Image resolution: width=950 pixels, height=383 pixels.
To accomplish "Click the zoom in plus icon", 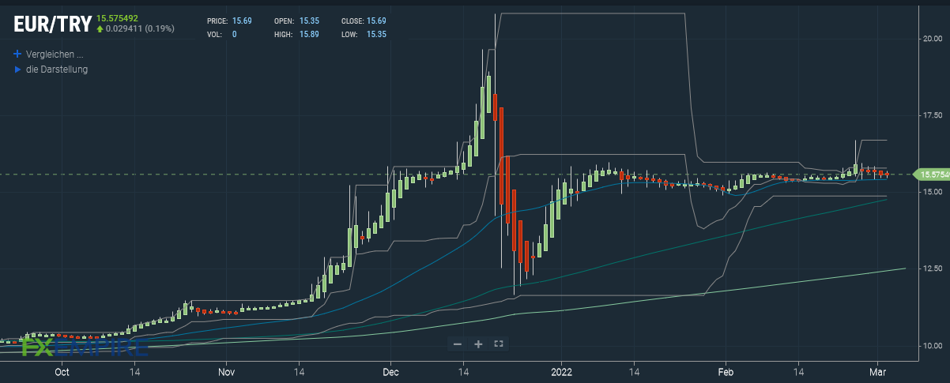I will 478,344.
